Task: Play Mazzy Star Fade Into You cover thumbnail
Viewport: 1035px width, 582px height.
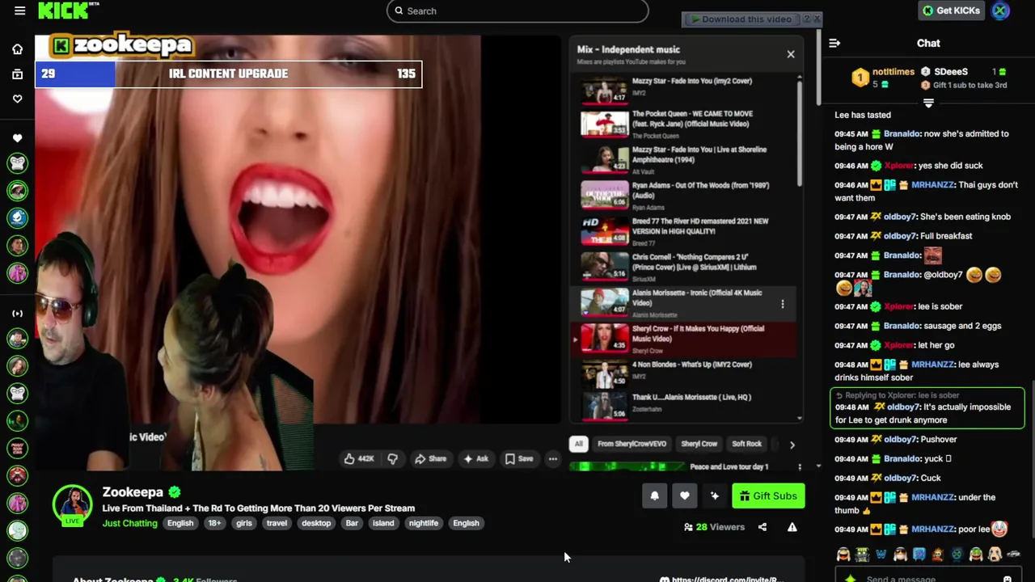Action: tap(604, 90)
